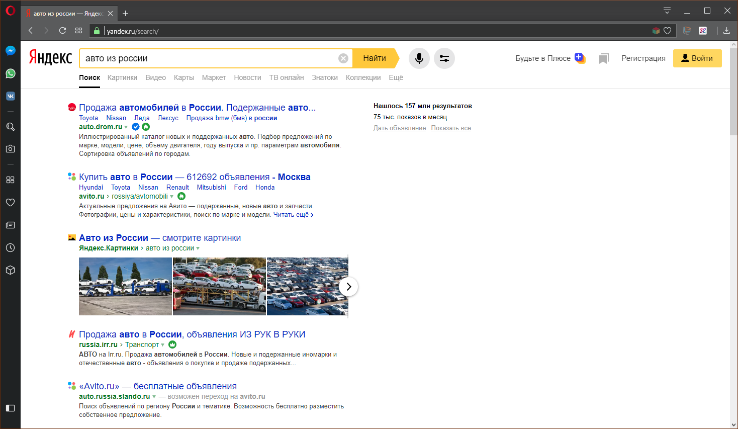Open Speed Dial from the sidebar
This screenshot has width=738, height=429.
pos(10,180)
